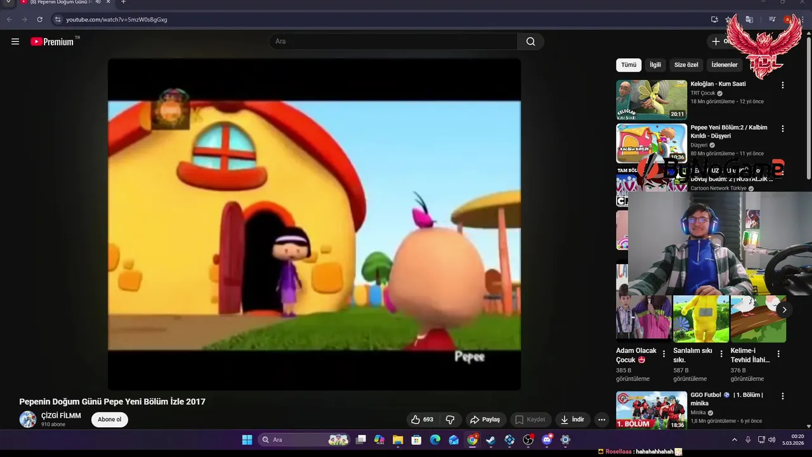Open Microsoft Store from taskbar
The width and height of the screenshot is (812, 457).
(416, 440)
